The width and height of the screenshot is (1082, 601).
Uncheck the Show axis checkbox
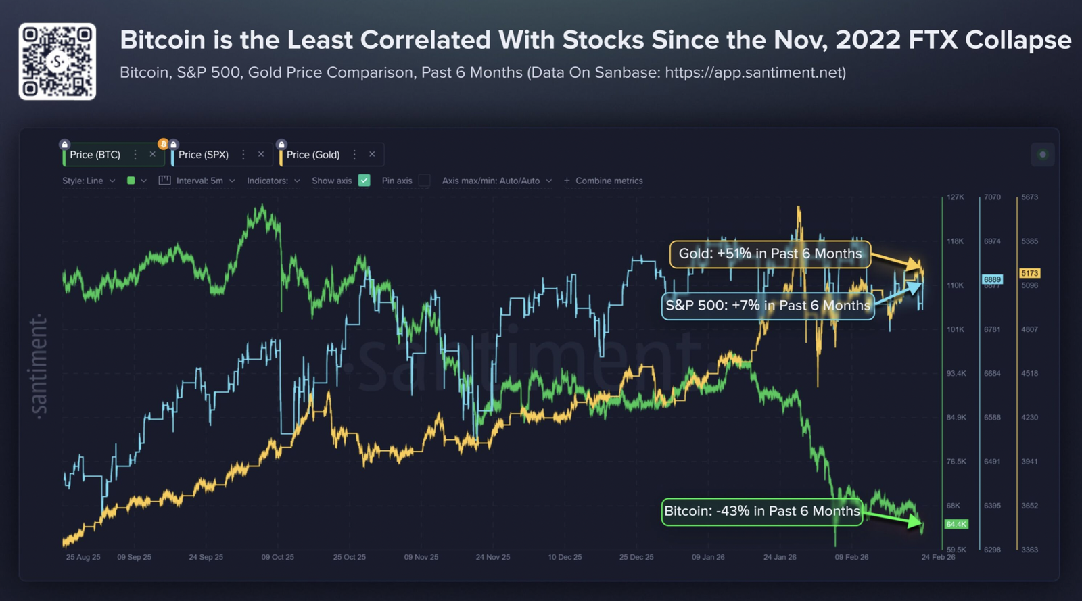pos(364,181)
